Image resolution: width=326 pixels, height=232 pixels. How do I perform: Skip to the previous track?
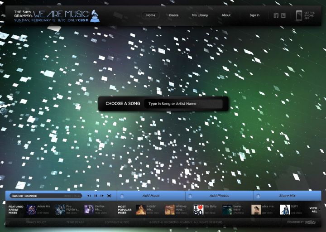click(x=89, y=196)
